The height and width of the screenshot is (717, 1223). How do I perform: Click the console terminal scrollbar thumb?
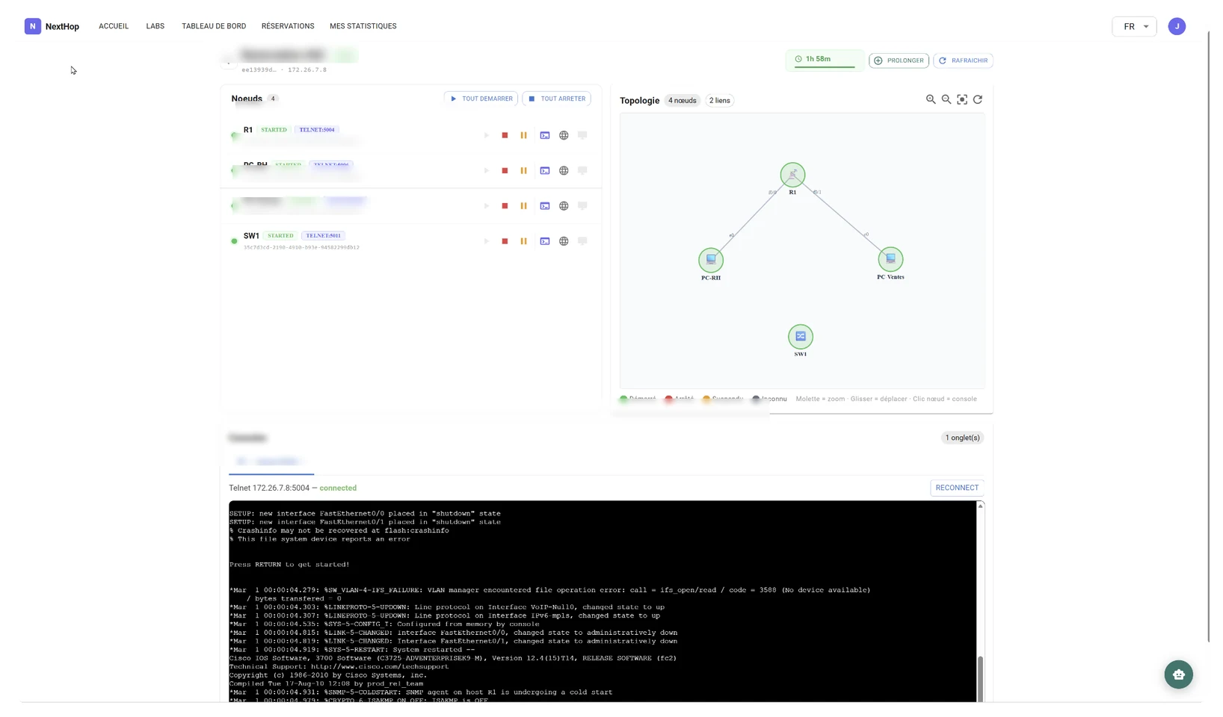pos(980,678)
